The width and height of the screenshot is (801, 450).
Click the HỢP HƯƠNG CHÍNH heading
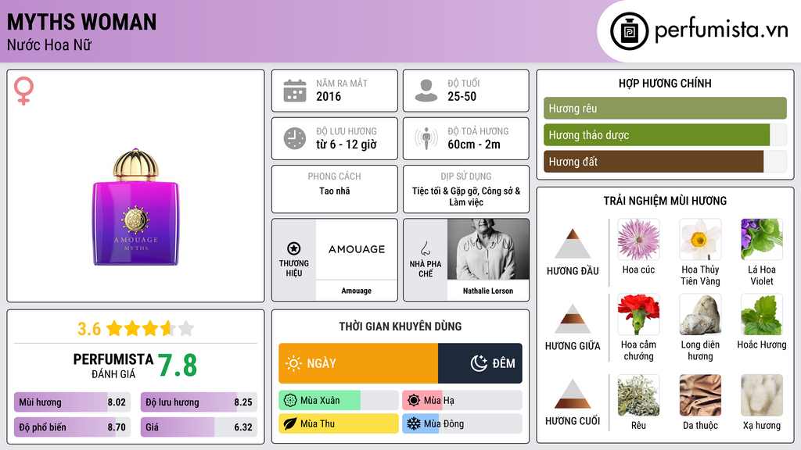click(665, 83)
